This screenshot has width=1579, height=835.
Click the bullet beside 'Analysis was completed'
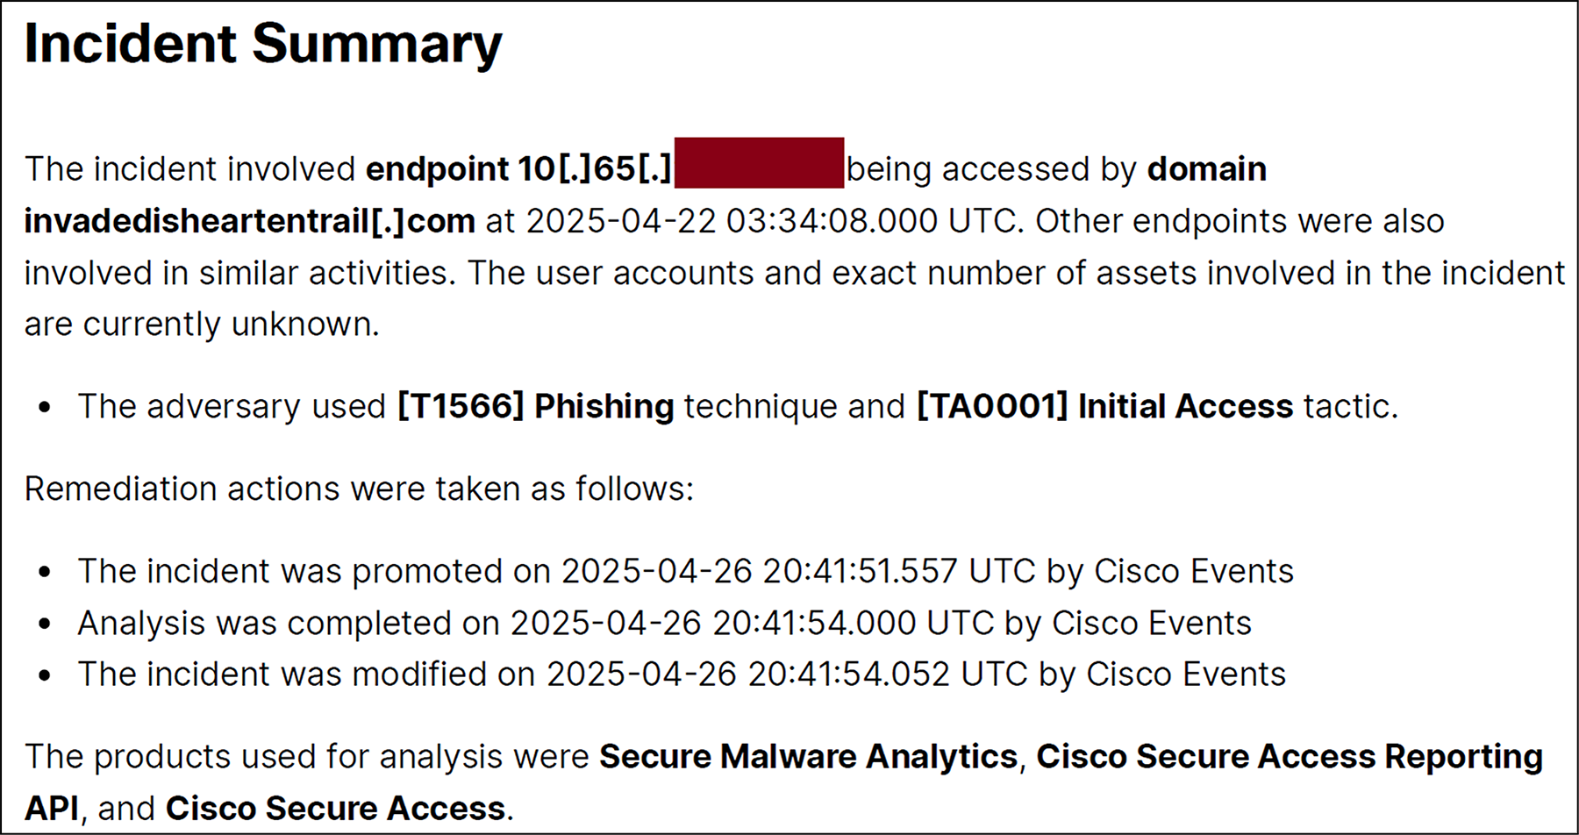click(45, 624)
